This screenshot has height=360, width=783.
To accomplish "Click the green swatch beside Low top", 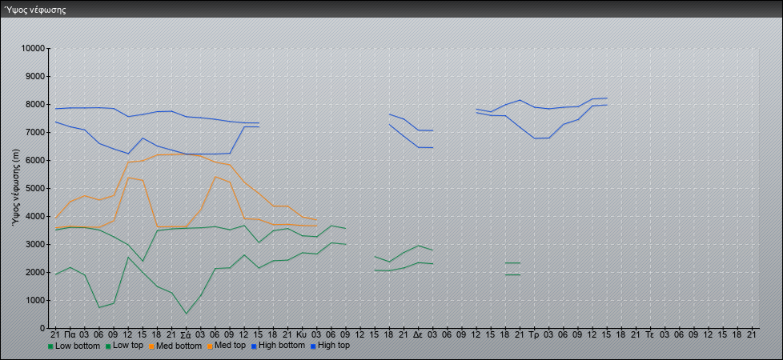I will (x=108, y=346).
